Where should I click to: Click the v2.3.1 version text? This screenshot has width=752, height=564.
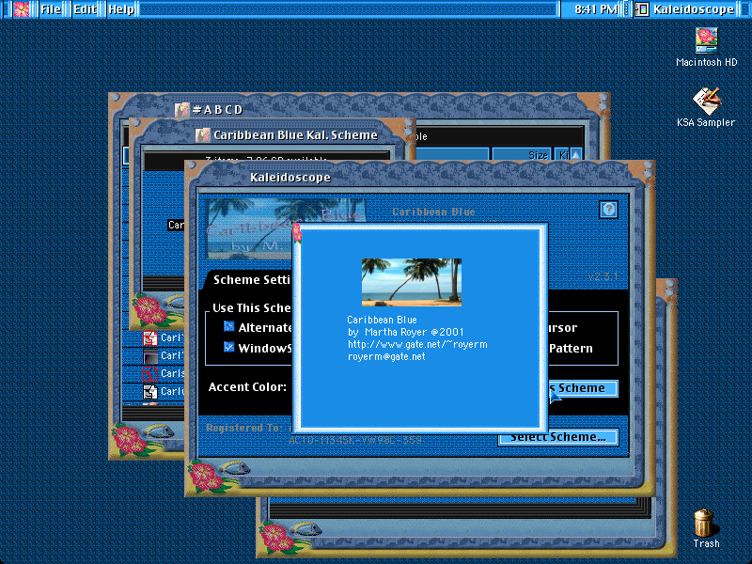603,276
